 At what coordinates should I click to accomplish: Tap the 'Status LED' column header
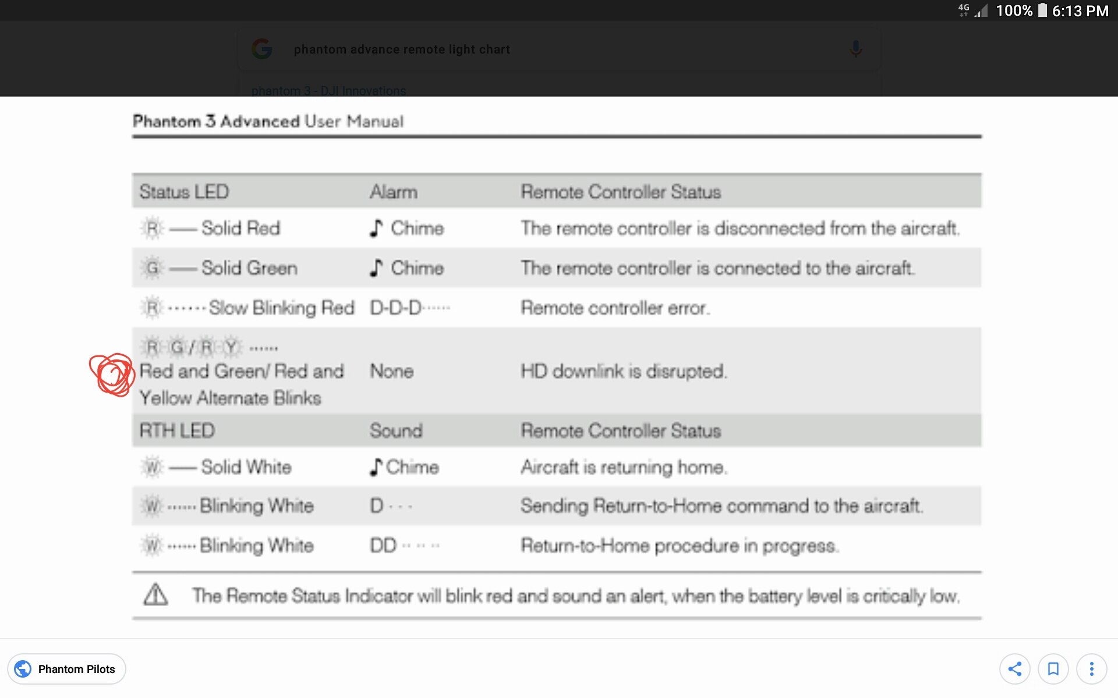(184, 191)
